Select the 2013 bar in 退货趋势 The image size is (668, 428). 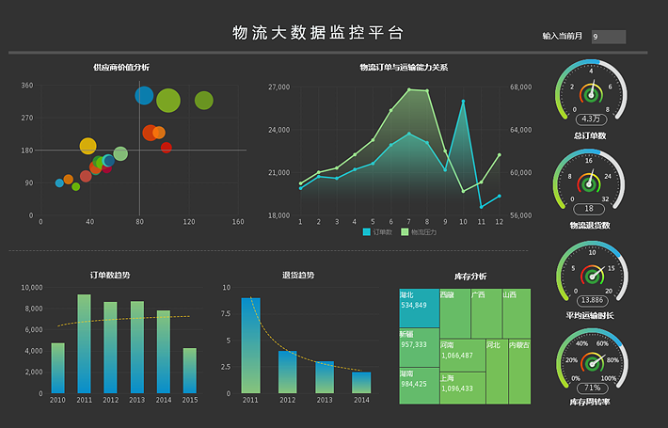[x=325, y=377]
